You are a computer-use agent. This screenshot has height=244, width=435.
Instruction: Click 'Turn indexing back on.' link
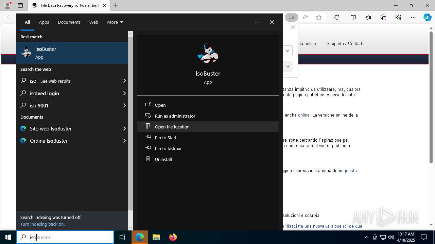(x=42, y=224)
